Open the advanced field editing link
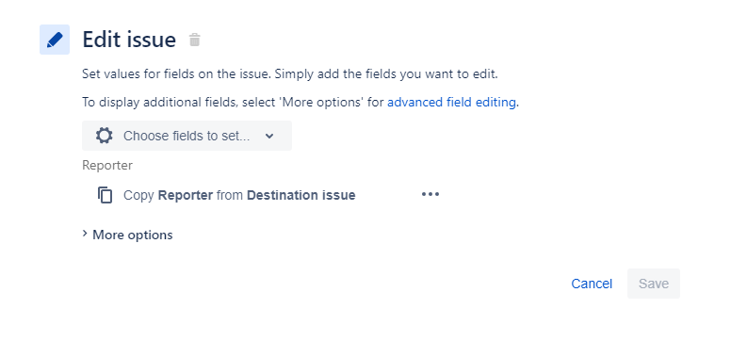 451,102
